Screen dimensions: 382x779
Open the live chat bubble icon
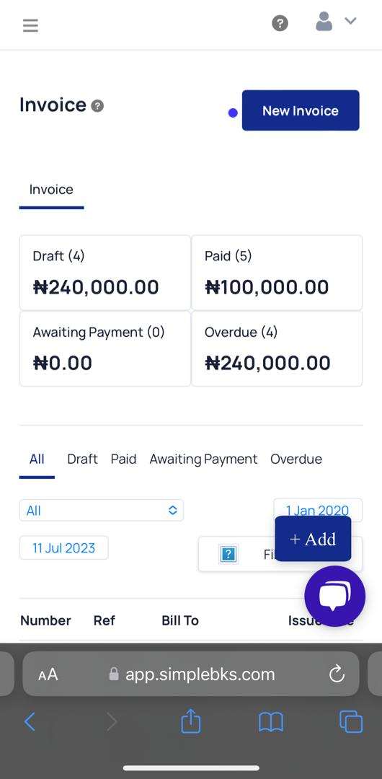(x=335, y=597)
